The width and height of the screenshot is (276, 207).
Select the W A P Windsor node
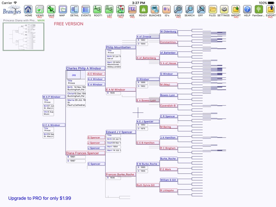pyautogui.click(x=54, y=97)
